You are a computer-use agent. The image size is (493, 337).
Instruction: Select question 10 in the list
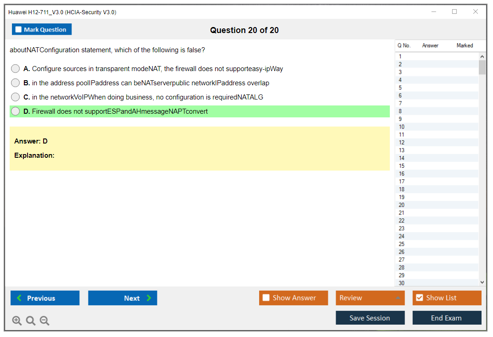(402, 127)
